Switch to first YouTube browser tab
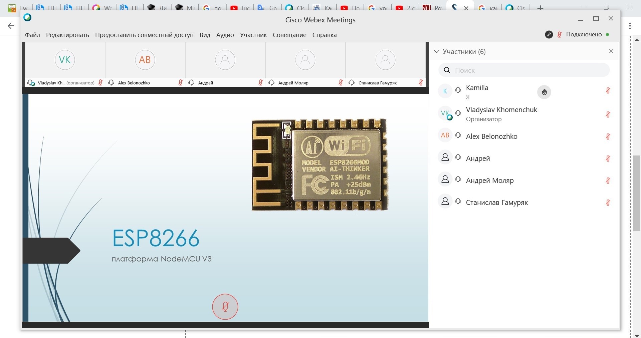The height and width of the screenshot is (338, 641). coord(240,8)
